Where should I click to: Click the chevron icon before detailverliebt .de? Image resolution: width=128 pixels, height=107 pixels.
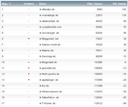click(x=40, y=21)
